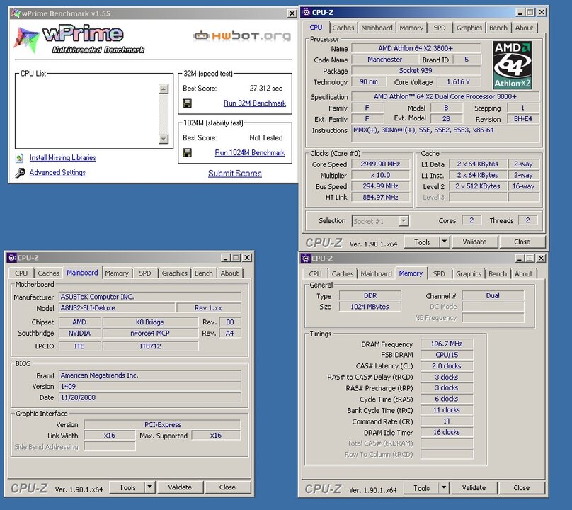Click the Core Speed value 2949.90 MHz

coord(380,164)
